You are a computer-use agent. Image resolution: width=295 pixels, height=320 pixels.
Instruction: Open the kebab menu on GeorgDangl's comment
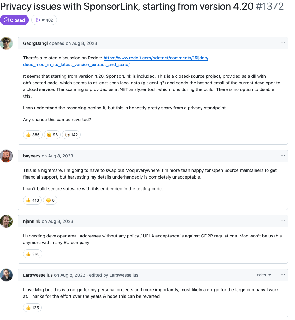point(282,43)
